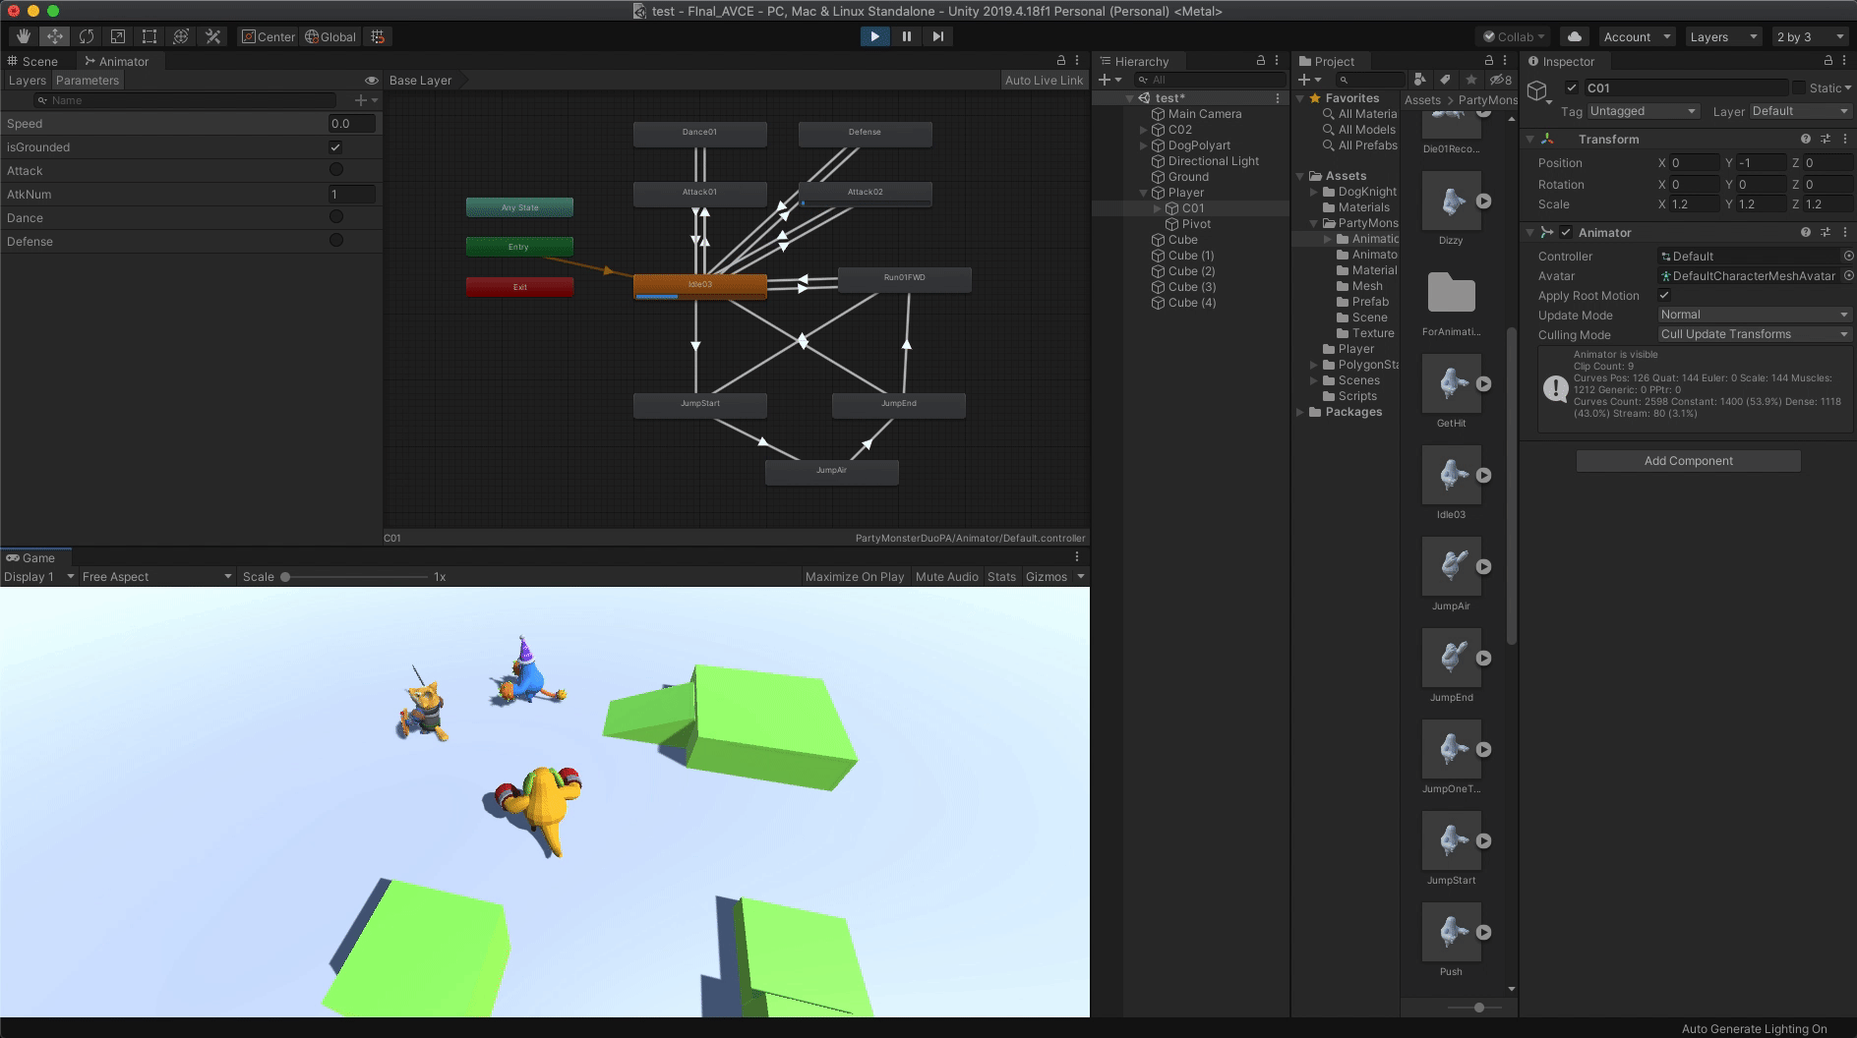Image resolution: width=1857 pixels, height=1038 pixels.
Task: Open the cloud services icon
Action: tap(1575, 36)
